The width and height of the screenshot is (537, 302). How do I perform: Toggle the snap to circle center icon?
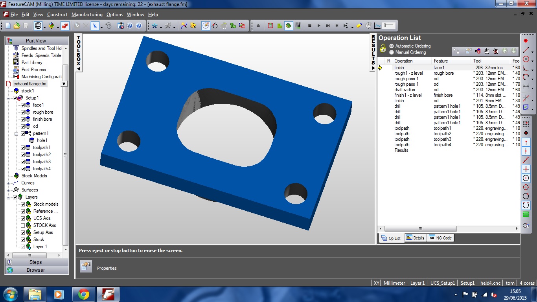[x=526, y=178]
